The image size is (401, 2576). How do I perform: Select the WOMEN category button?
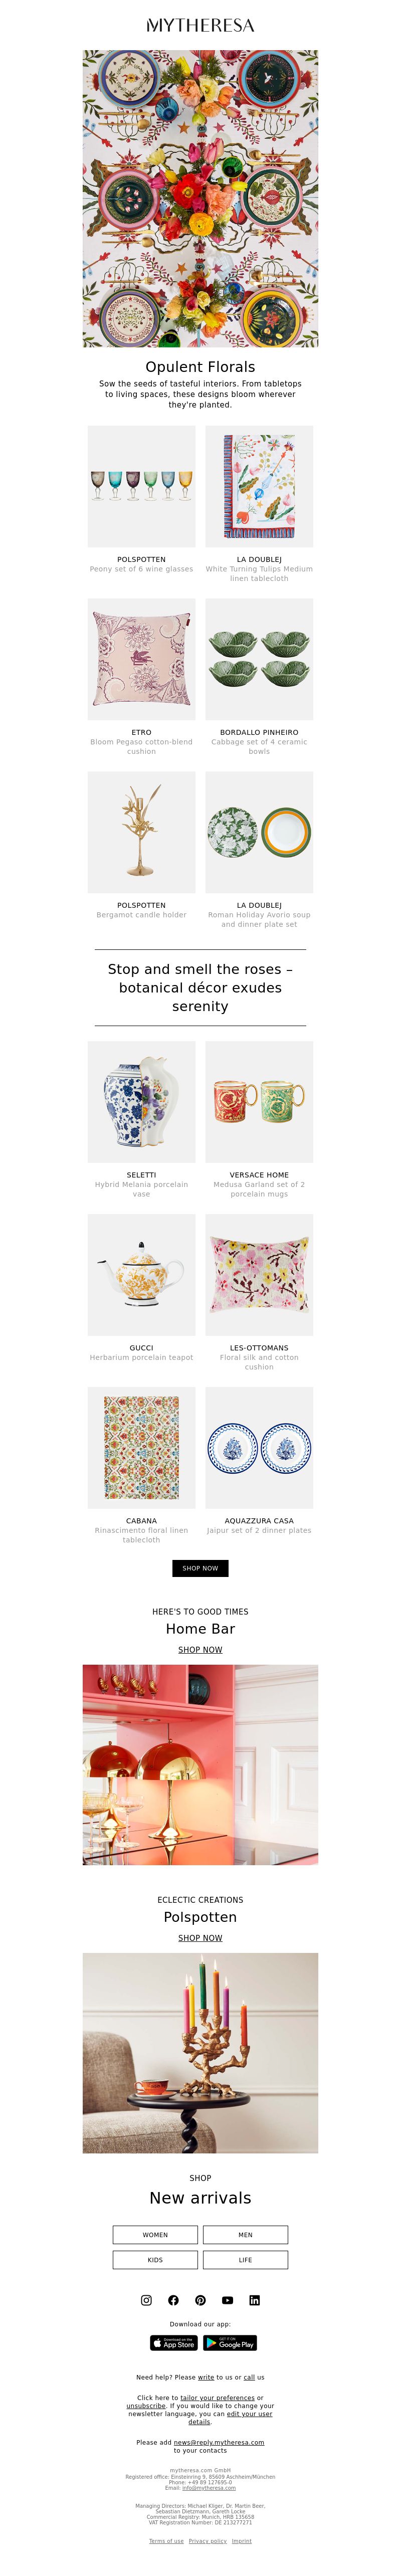[x=155, y=2234]
